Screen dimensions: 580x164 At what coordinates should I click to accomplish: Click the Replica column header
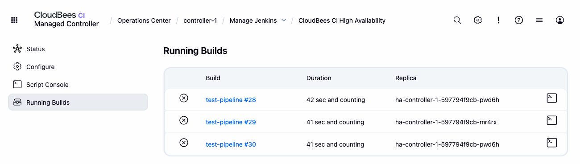coord(406,78)
